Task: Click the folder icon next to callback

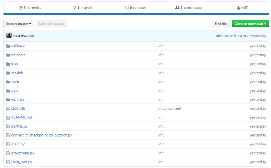Action: coord(8,46)
